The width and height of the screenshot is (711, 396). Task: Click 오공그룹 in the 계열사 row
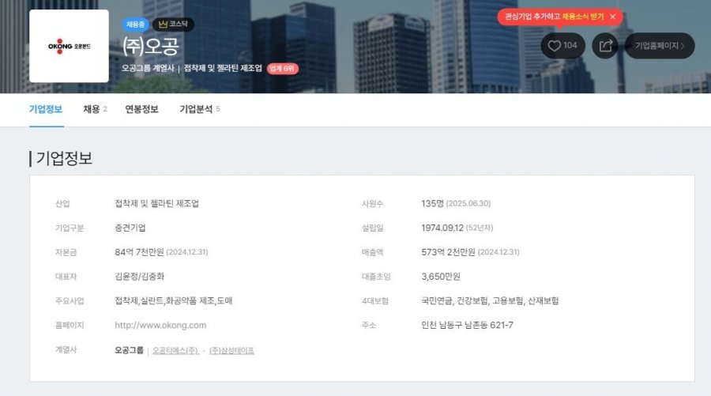coord(129,350)
